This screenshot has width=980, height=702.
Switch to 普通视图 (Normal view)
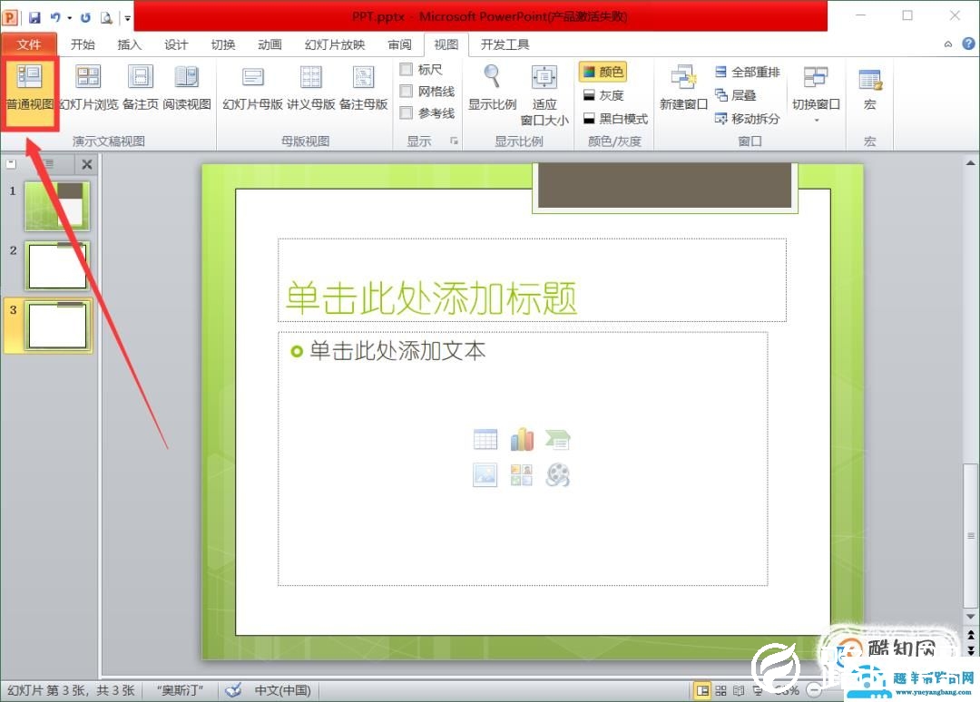30,89
